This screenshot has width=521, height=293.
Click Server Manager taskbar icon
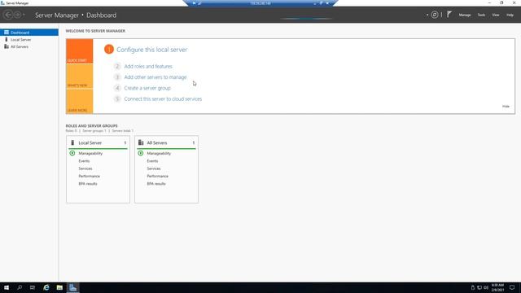tap(72, 287)
